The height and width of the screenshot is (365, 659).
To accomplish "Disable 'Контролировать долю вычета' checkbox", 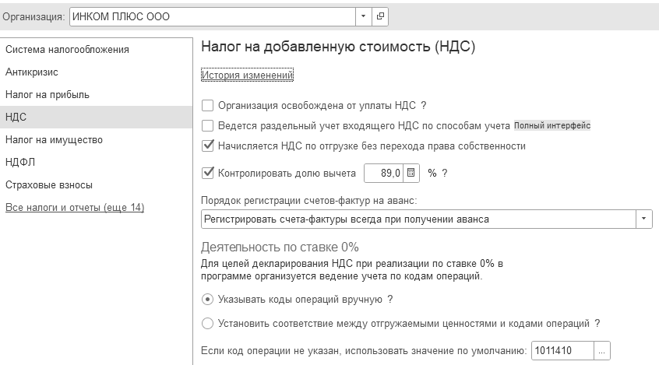I will coord(208,173).
